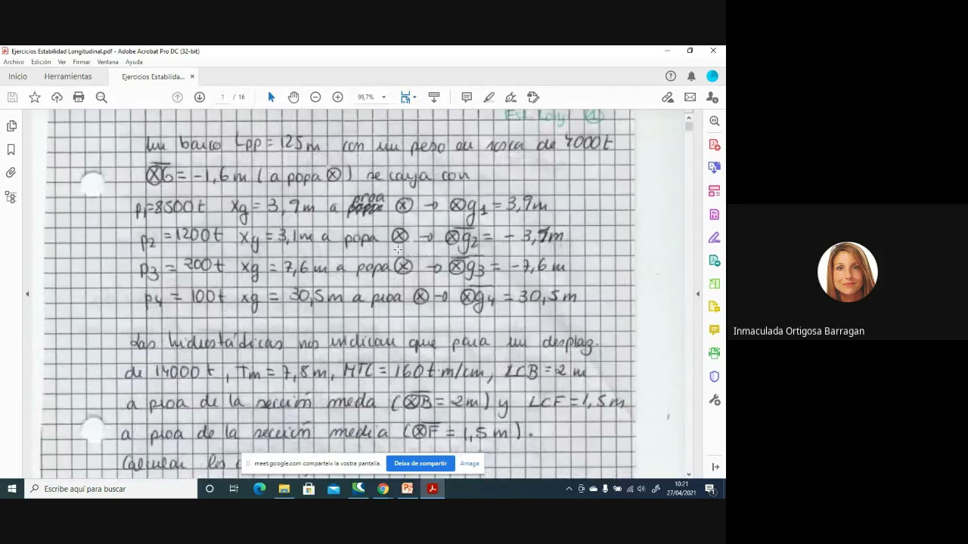Zoom out with the minus icon

coord(315,97)
